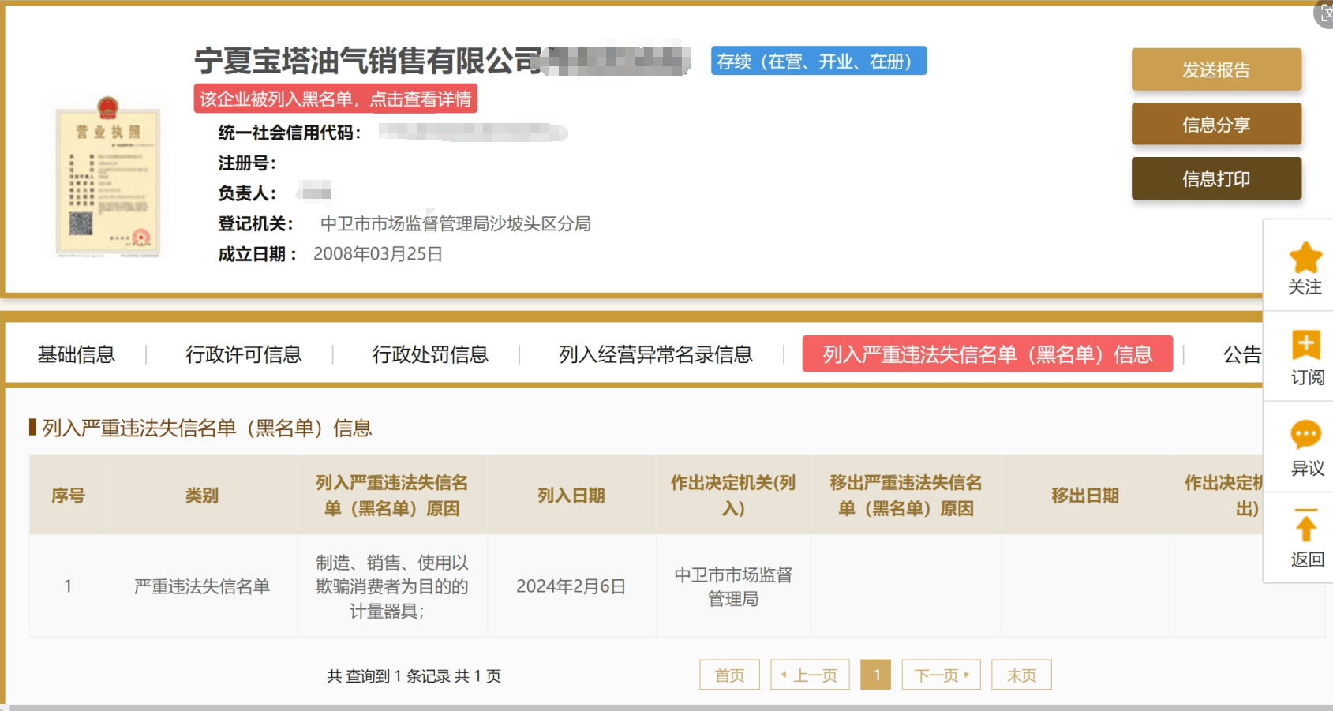Switch to the partially visible 公告 tab

[1242, 354]
